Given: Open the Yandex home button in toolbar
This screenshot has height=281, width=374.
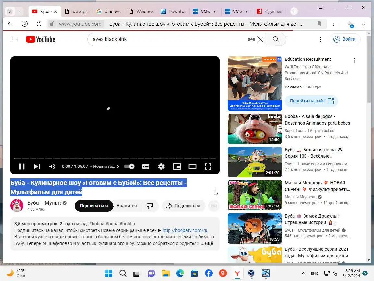Looking at the screenshot, I should (x=25, y=24).
